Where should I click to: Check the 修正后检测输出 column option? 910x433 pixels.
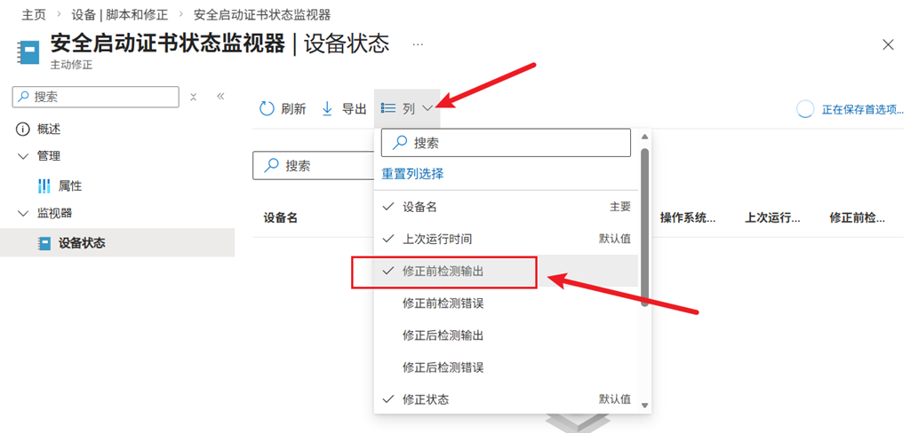443,335
